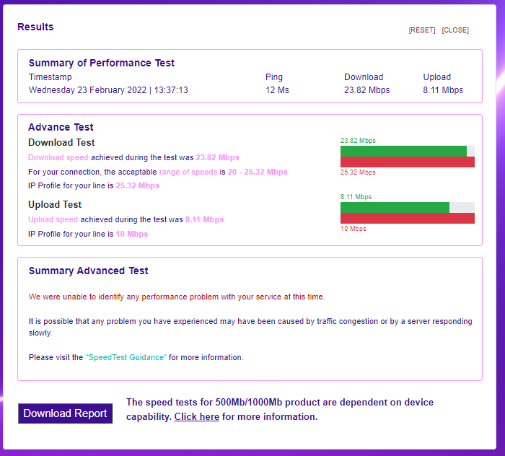Screen dimensions: 505x456
Task: Click the 23.82 Mbps download summary value
Action: (366, 90)
